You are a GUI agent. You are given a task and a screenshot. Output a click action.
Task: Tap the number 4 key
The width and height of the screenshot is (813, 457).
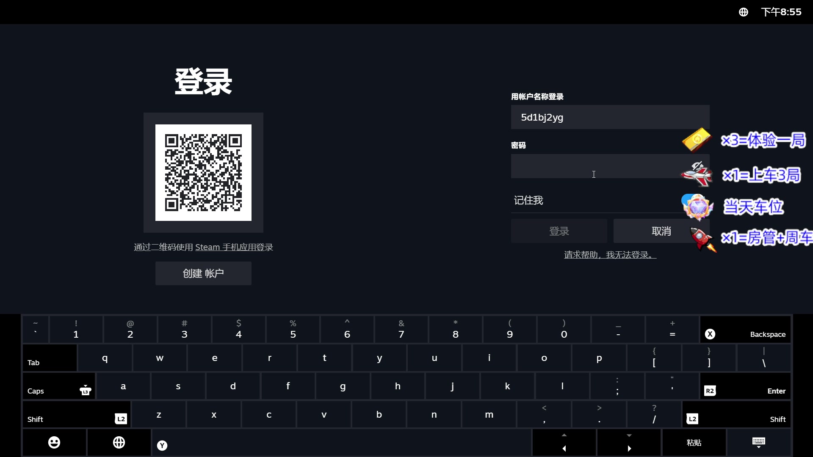click(x=239, y=330)
